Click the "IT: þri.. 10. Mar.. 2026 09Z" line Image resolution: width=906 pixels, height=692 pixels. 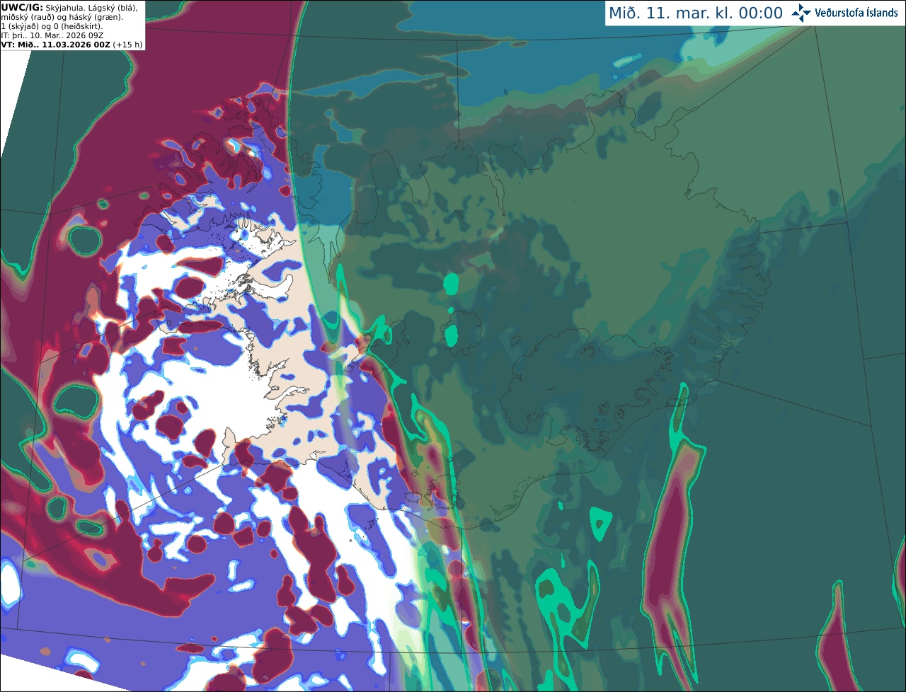pos(52,35)
